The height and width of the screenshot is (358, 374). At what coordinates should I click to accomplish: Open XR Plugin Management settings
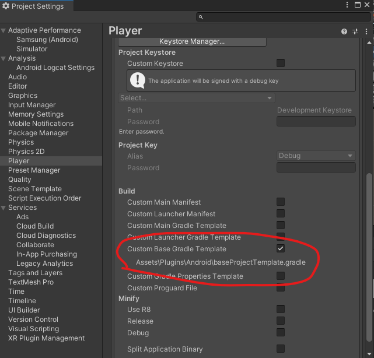pyautogui.click(x=46, y=338)
